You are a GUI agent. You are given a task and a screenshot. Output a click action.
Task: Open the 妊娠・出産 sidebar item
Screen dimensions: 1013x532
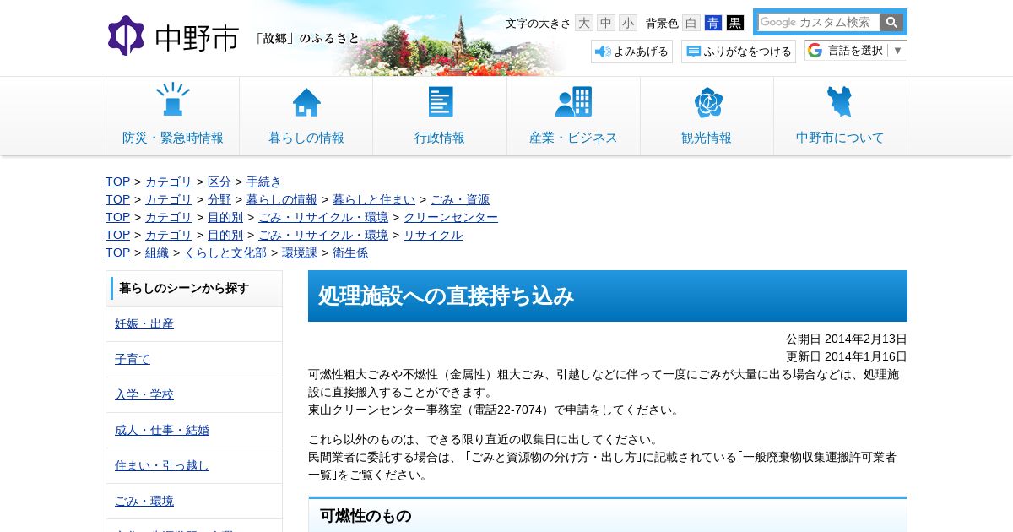144,323
